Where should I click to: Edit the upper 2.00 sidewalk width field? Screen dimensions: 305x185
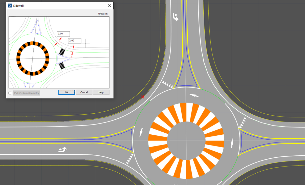click(63, 34)
